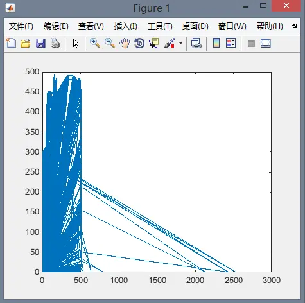
Task: Activate the Data Cursor tool
Action: [x=154, y=43]
